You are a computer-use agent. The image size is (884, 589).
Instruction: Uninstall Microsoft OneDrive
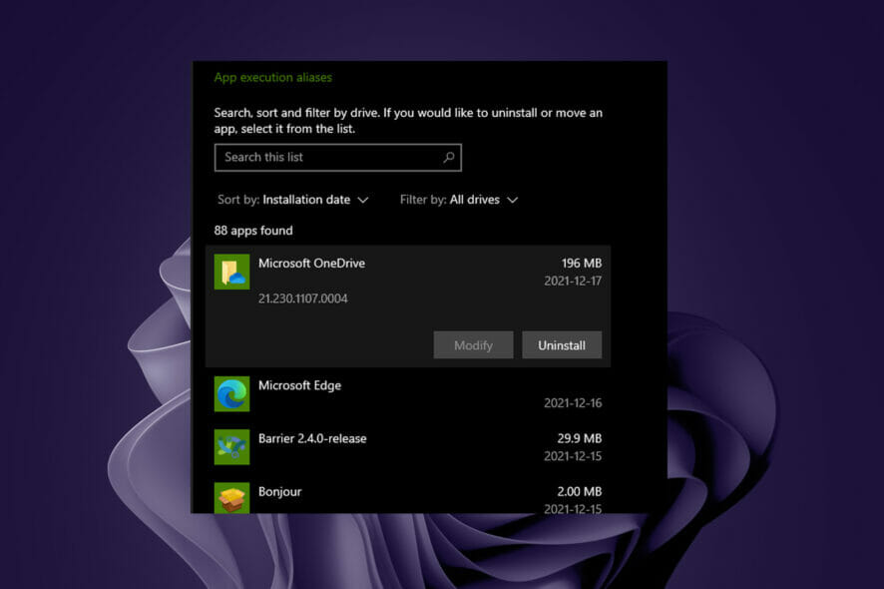point(562,344)
